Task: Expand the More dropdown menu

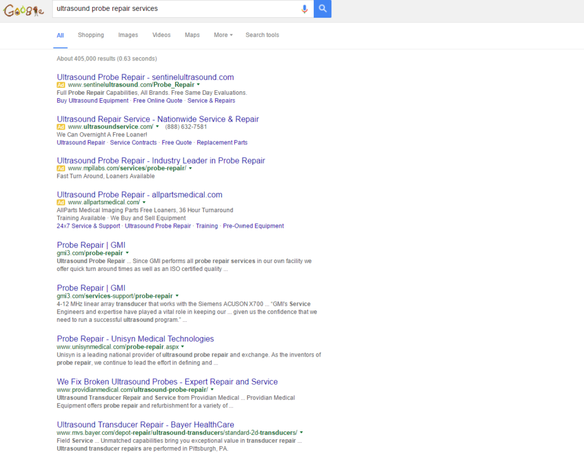Action: [223, 35]
